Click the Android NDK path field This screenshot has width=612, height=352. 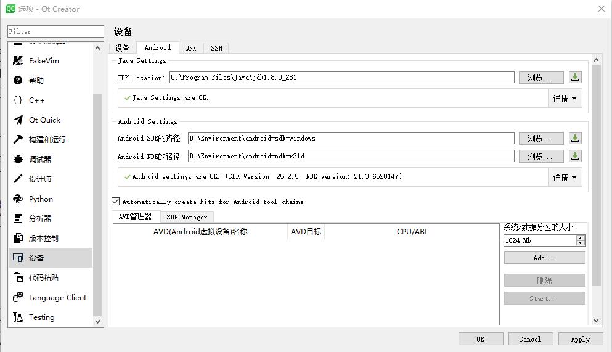[x=351, y=156]
